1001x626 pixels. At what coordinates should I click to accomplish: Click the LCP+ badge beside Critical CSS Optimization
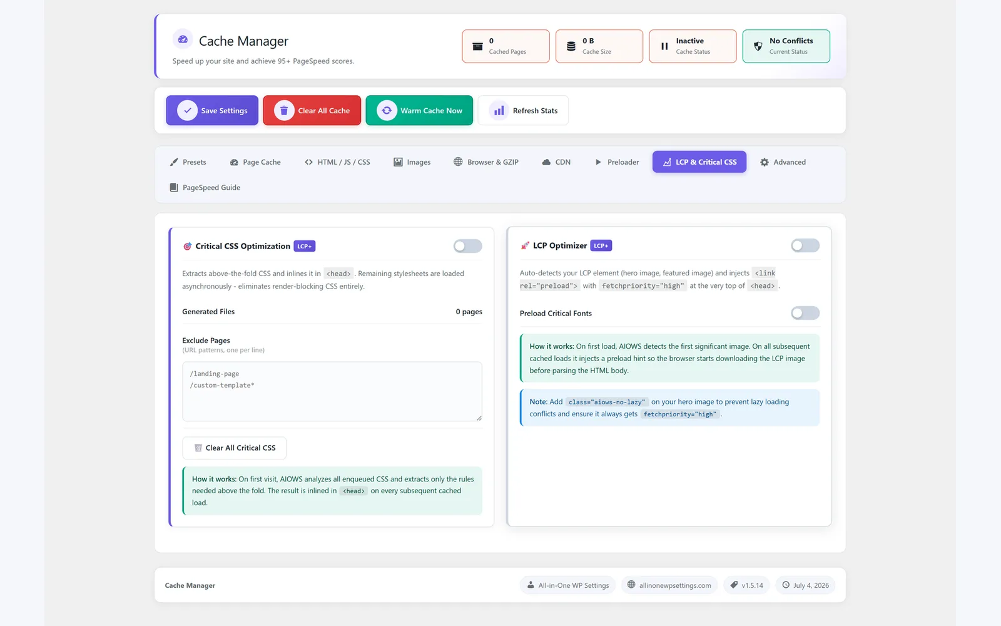pyautogui.click(x=305, y=247)
